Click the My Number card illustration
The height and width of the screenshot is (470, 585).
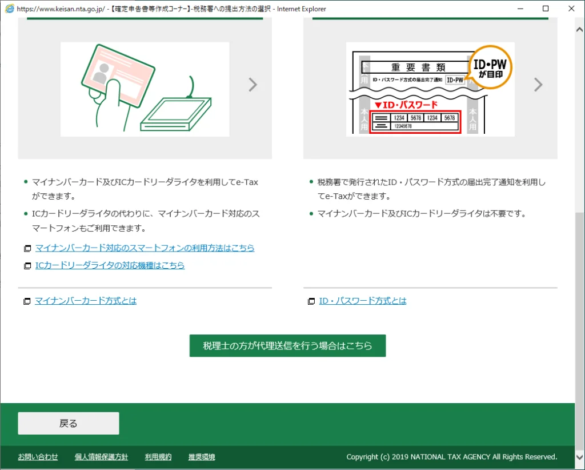tap(145, 89)
